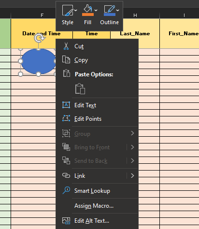Expand the Style dropdown arrow
Image resolution: width=199 pixels, height=229 pixels.
pos(75,11)
